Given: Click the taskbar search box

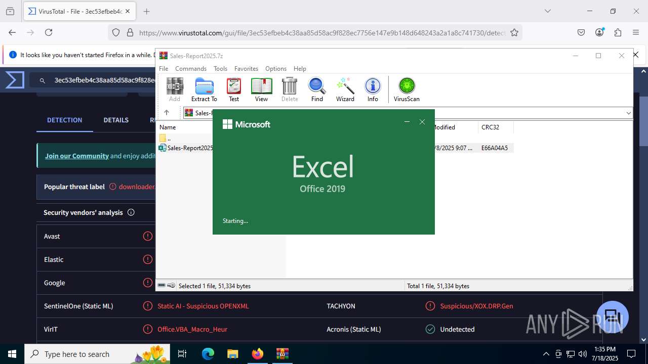Looking at the screenshot, I should 98,354.
